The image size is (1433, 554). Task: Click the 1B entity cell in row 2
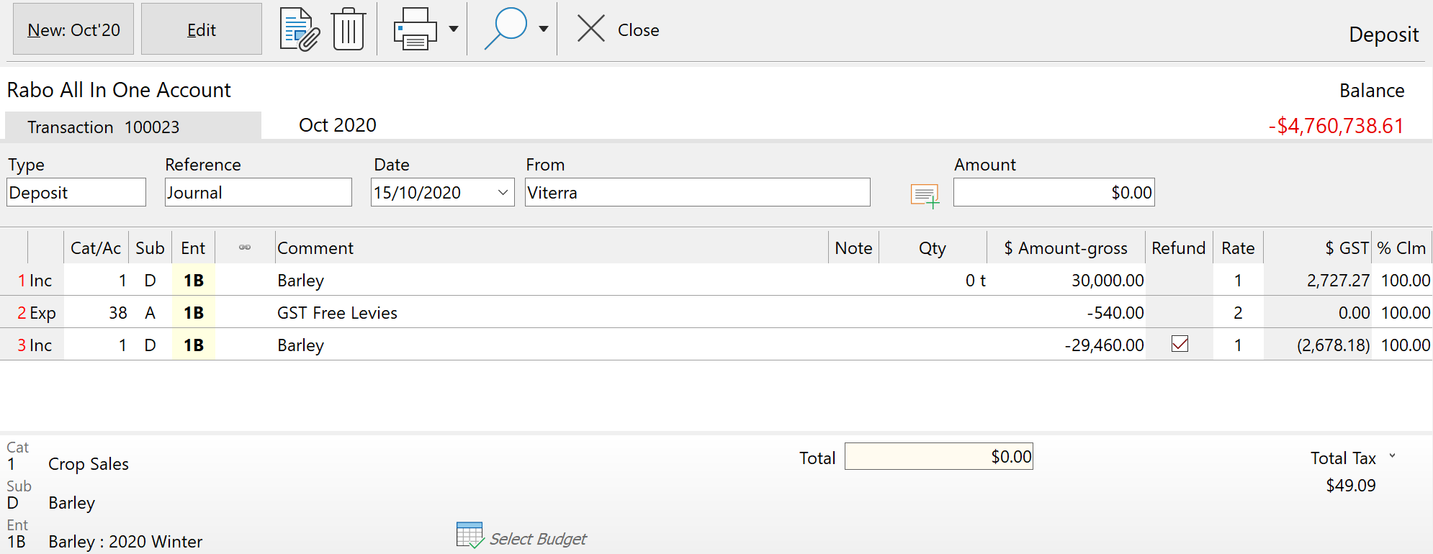[x=194, y=313]
